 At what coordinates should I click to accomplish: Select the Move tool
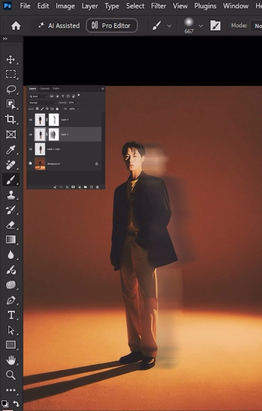click(x=11, y=59)
